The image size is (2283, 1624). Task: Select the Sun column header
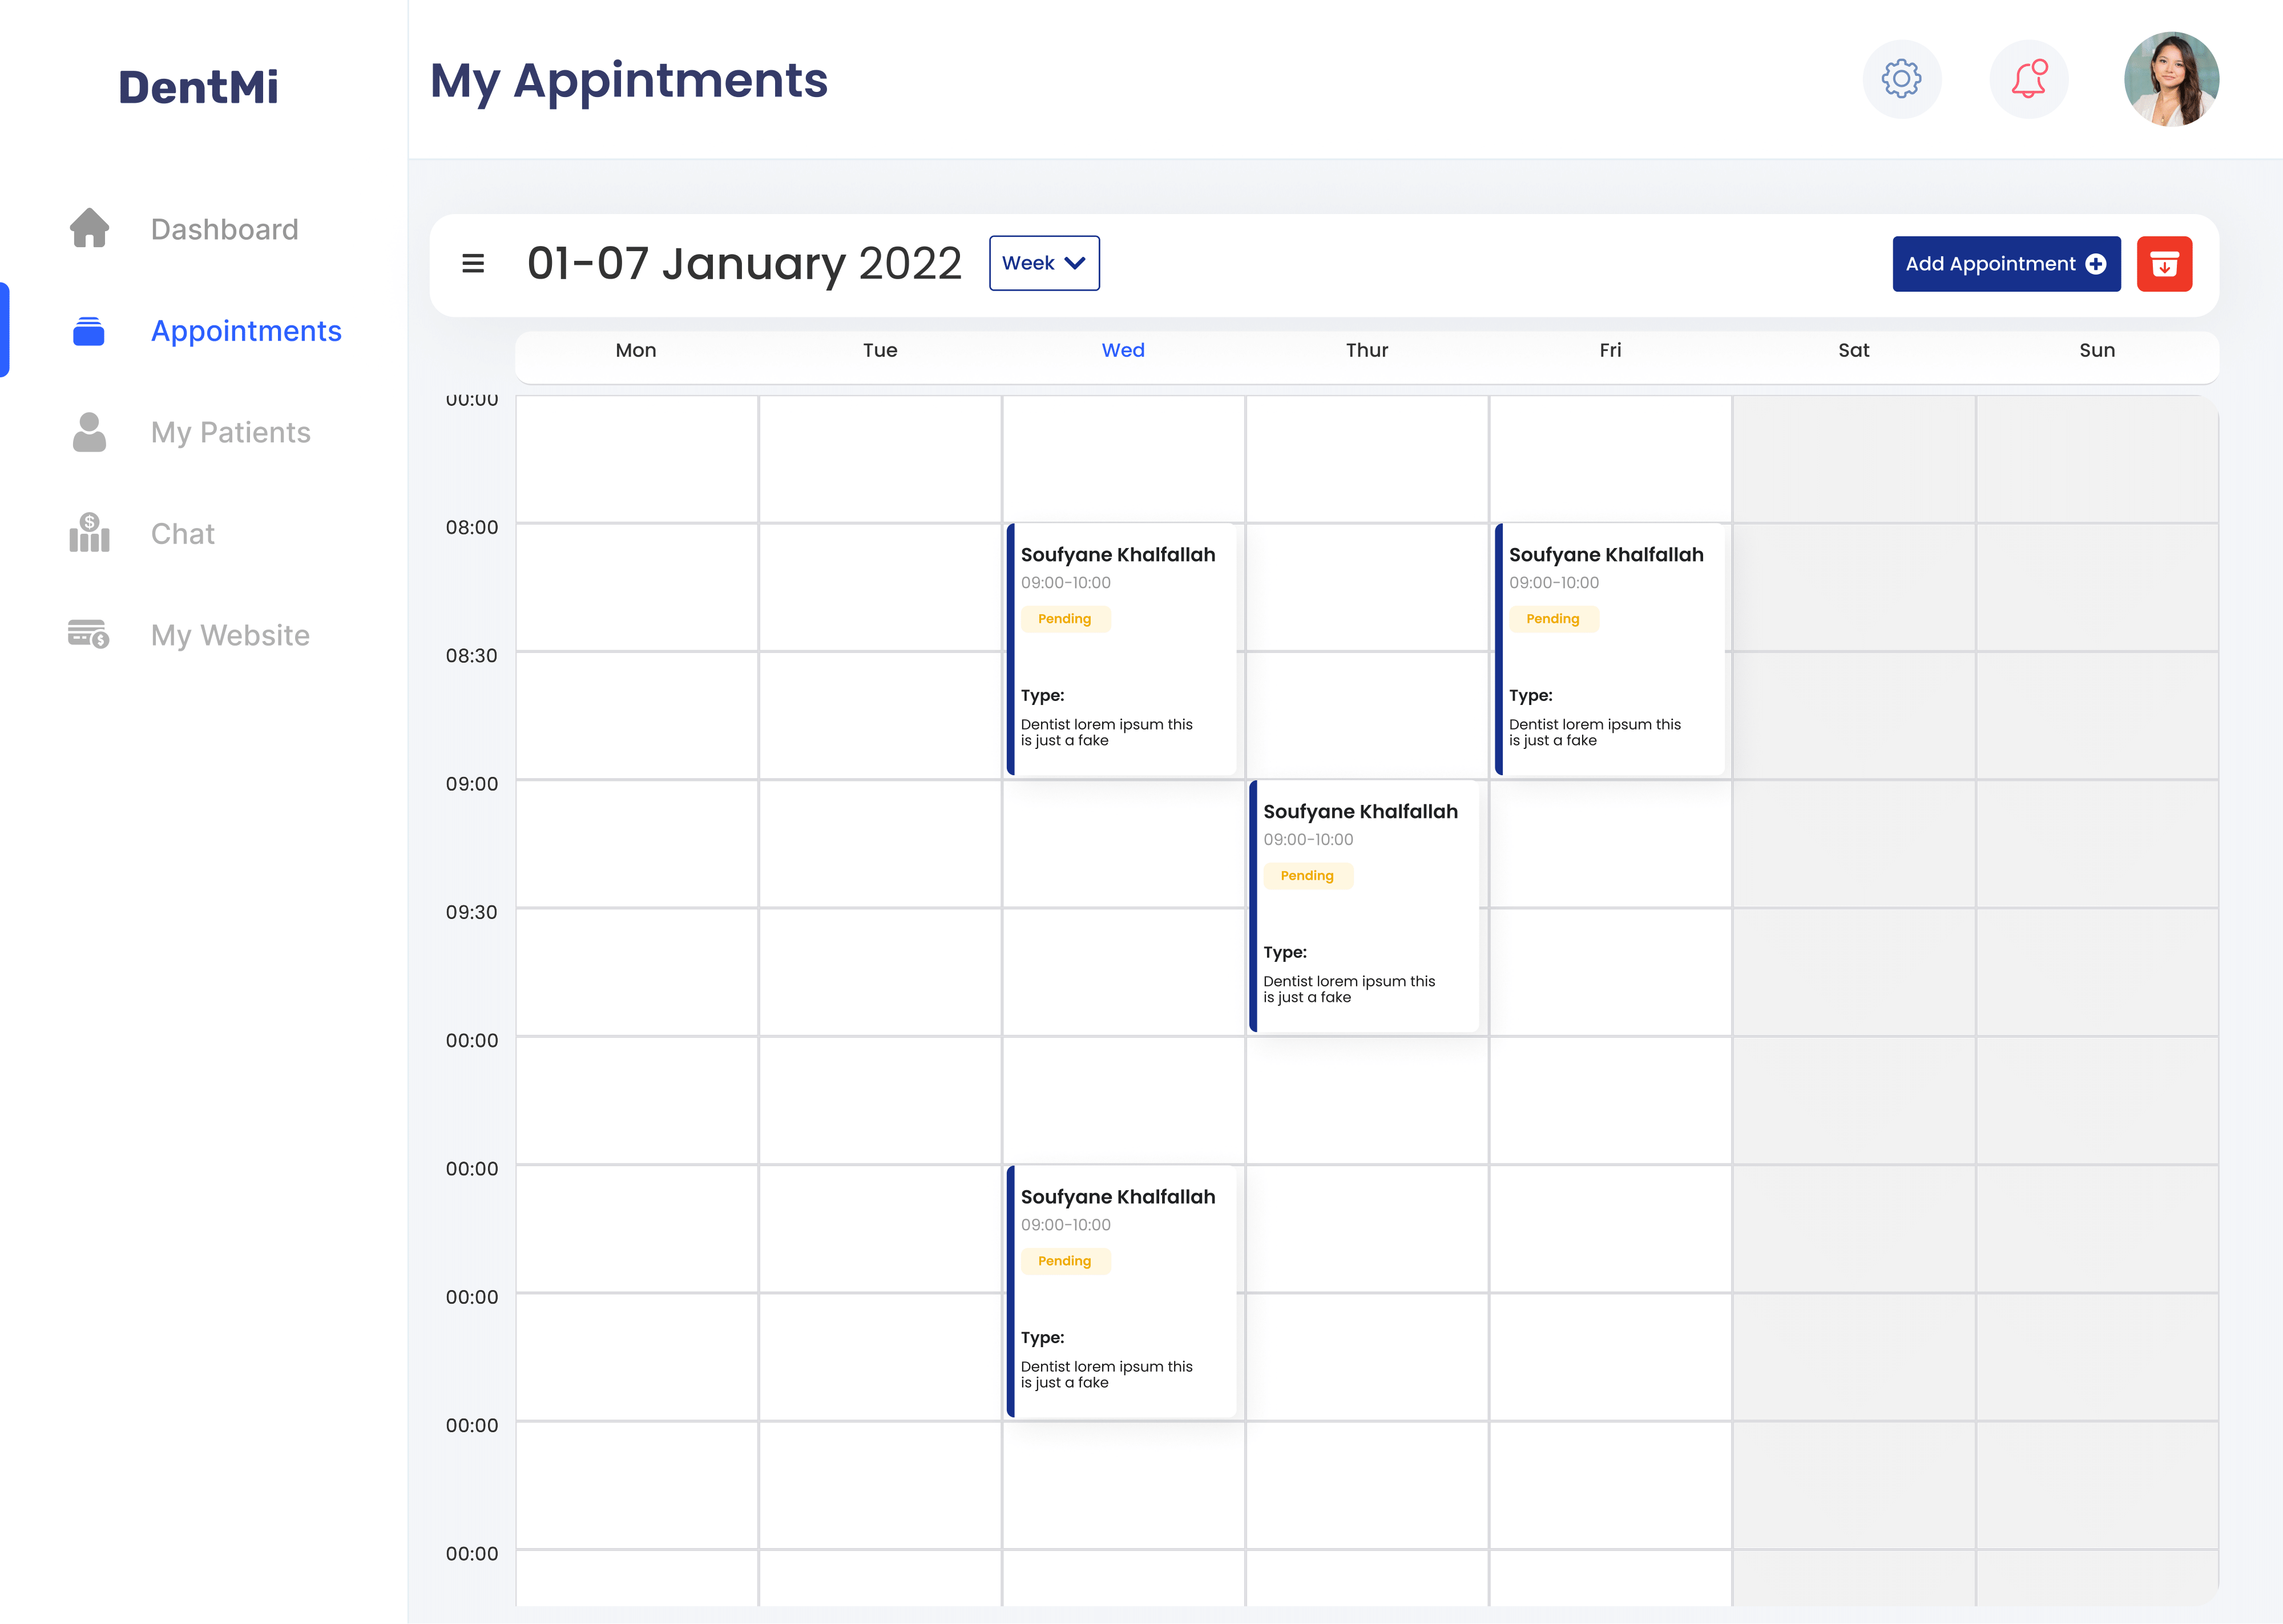click(2096, 350)
